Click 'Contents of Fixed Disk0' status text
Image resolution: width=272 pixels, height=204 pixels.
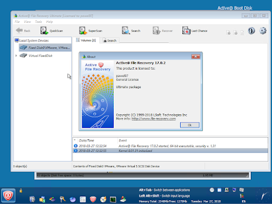(116, 166)
